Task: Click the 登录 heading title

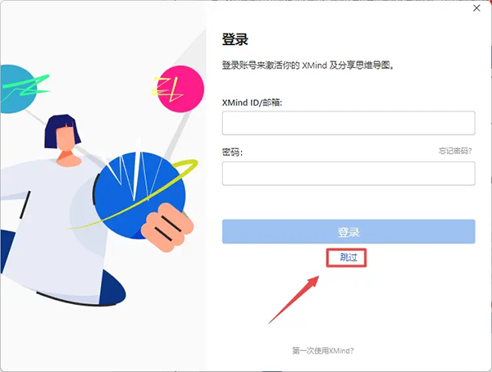Action: tap(235, 39)
